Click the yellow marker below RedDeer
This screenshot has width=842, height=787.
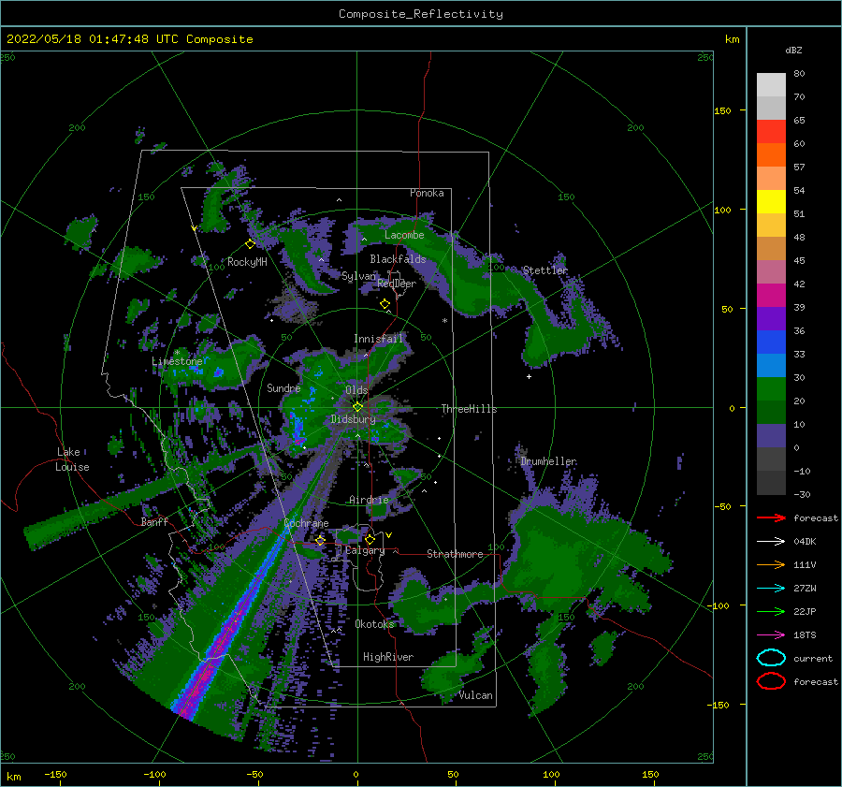click(x=385, y=304)
